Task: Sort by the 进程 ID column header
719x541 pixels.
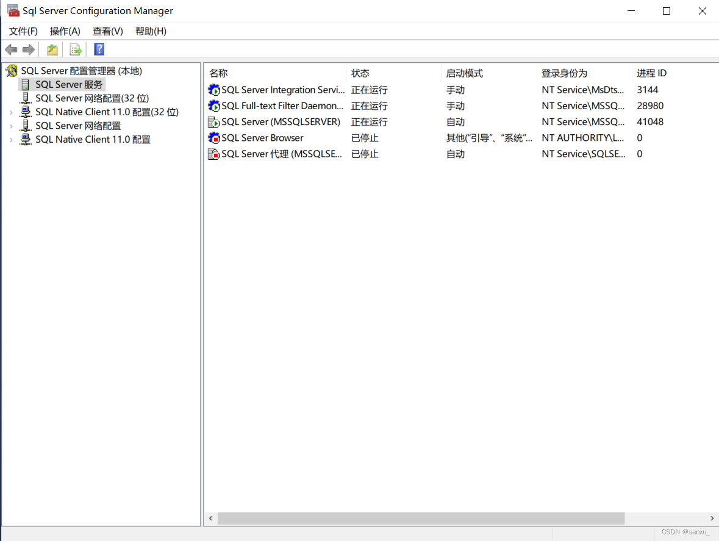Action: (675, 73)
